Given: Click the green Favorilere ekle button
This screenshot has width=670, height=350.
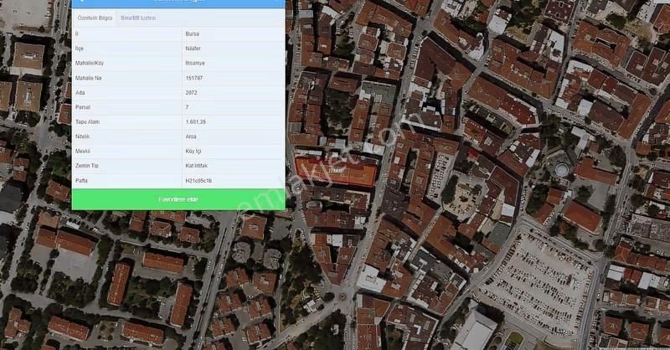Looking at the screenshot, I should tap(178, 199).
